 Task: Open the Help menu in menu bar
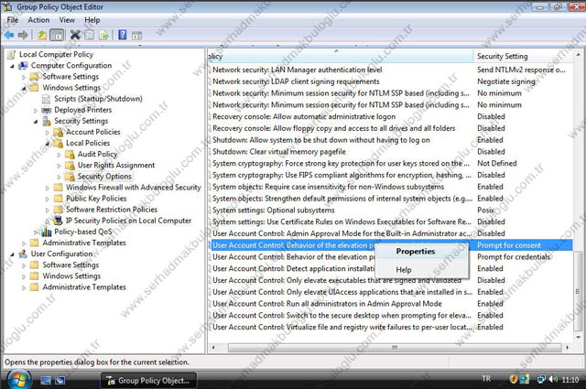click(92, 20)
